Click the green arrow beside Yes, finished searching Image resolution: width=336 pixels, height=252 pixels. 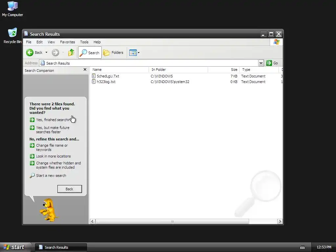coord(32,120)
